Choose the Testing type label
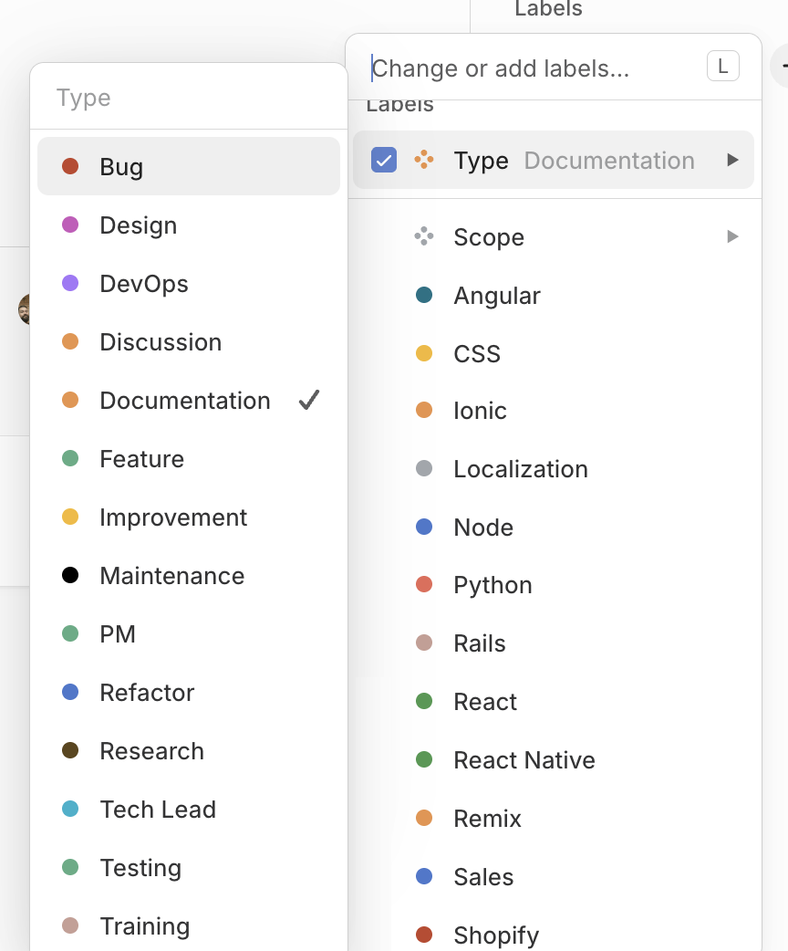Screen dimensions: 788x951 click(x=189, y=868)
